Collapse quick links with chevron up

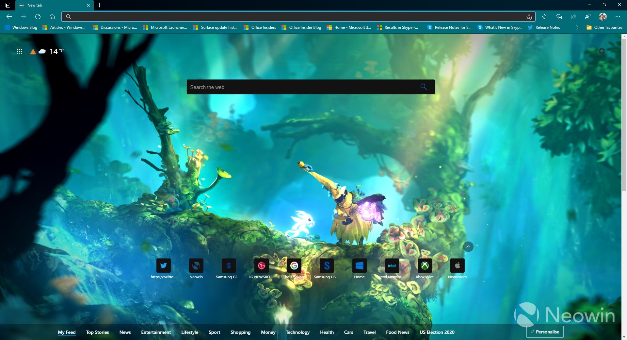(x=468, y=246)
